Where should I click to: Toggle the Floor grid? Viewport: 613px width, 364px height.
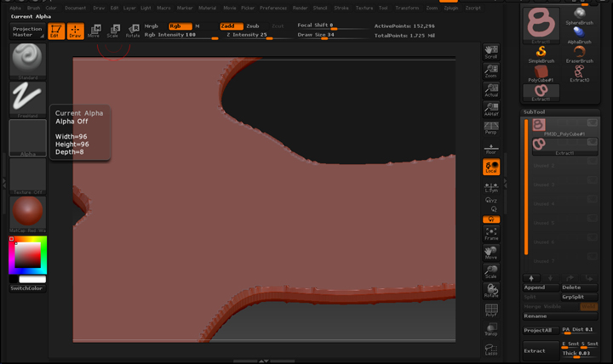pyautogui.click(x=491, y=149)
